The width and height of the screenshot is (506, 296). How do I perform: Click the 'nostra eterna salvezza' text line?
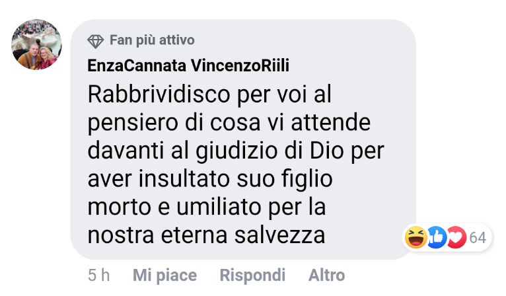(x=206, y=235)
